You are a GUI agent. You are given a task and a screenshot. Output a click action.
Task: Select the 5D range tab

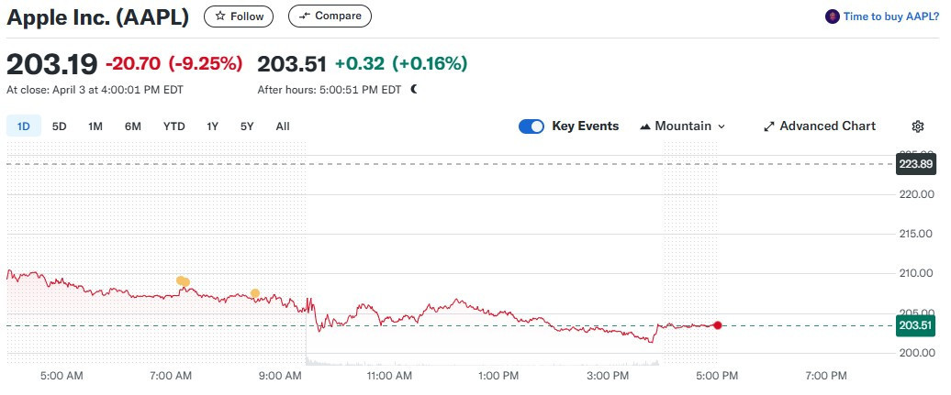(60, 126)
